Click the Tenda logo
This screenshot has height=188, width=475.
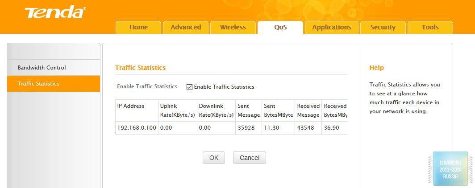[55, 12]
